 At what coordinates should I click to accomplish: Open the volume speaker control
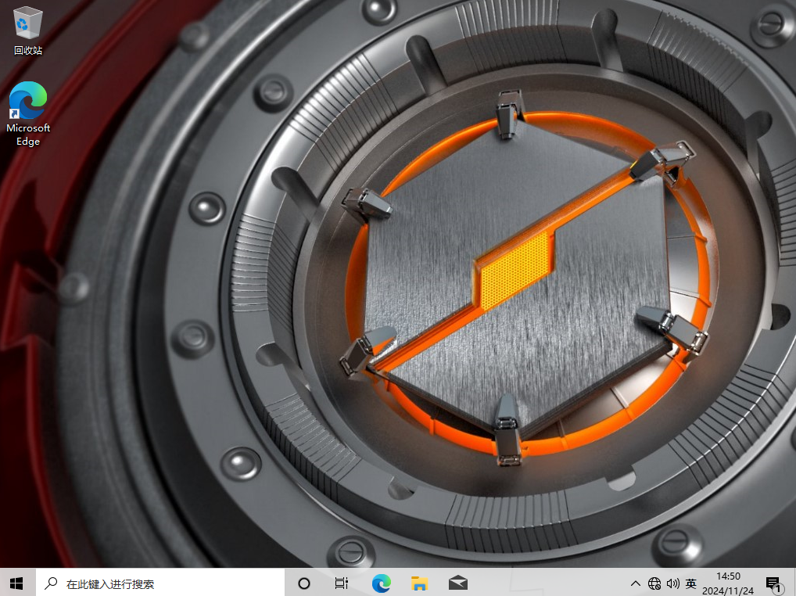[672, 583]
